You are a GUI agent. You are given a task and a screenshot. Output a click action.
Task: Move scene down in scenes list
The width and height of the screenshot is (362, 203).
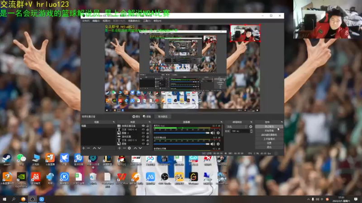pyautogui.click(x=99, y=148)
